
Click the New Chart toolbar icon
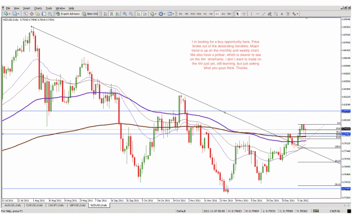(x=6, y=14)
